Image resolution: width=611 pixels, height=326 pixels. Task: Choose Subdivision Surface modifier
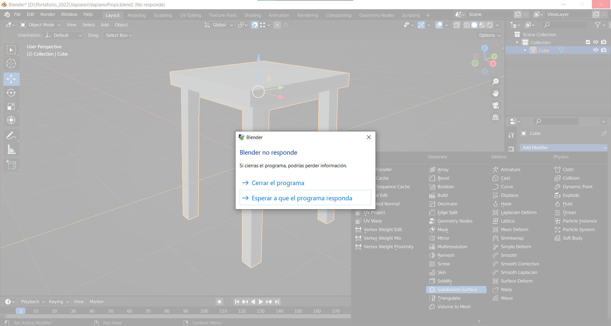coord(456,289)
